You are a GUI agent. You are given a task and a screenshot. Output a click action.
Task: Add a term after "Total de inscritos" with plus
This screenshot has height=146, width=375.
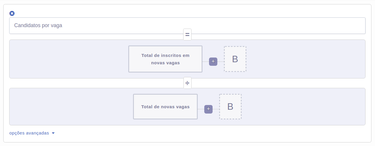point(213,62)
